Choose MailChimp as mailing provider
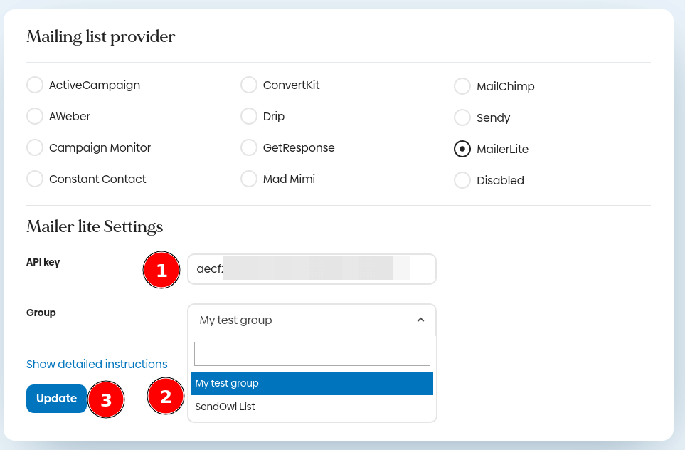The image size is (685, 450). [x=462, y=86]
